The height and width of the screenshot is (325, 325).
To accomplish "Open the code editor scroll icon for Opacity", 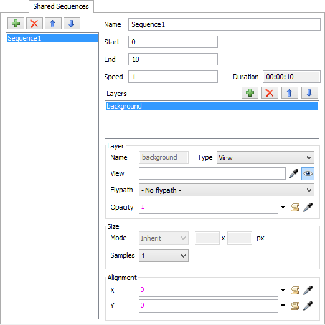I will [x=295, y=207].
